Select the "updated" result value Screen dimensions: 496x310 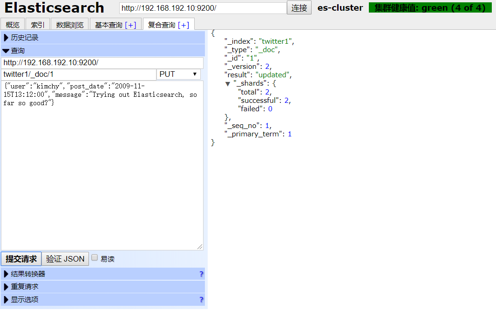(272, 75)
